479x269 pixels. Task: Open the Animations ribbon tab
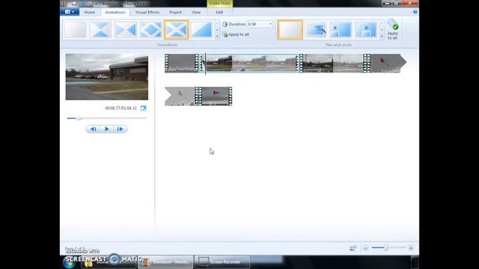click(x=115, y=12)
